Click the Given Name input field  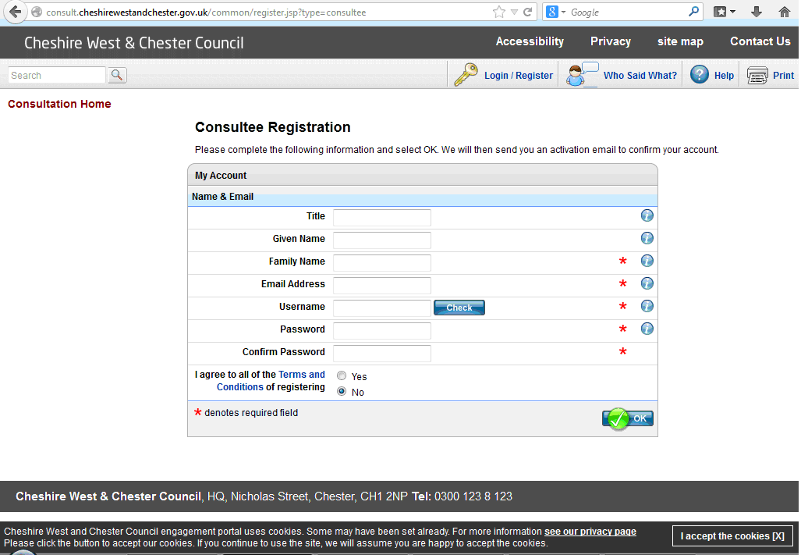381,240
